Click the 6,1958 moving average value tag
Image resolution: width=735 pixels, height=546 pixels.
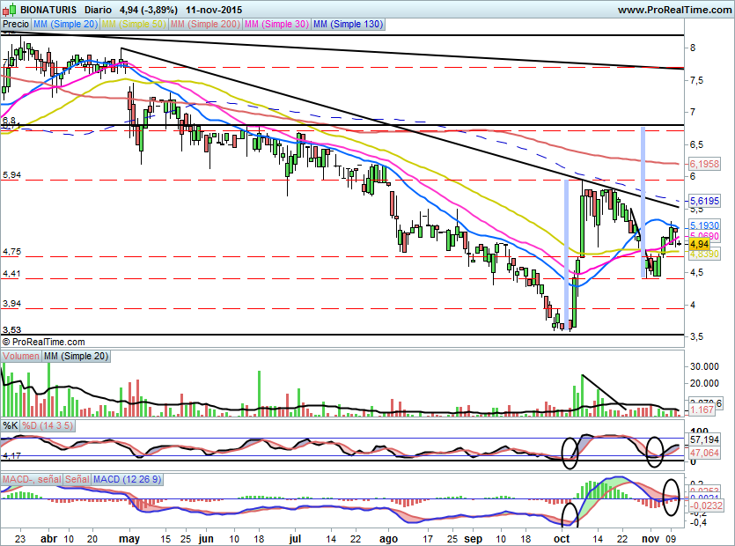click(705, 164)
